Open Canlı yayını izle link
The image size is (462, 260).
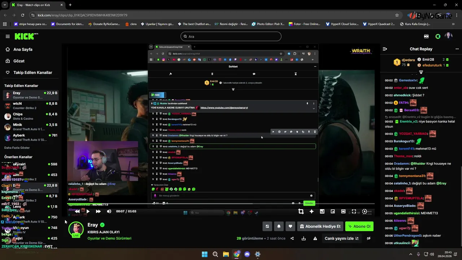(x=341, y=238)
